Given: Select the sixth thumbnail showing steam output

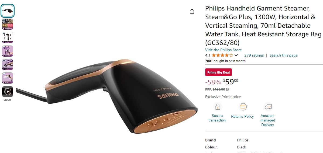Looking at the screenshot, I should [x=8, y=78].
